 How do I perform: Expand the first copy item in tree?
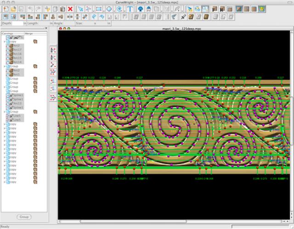(x=5, y=41)
